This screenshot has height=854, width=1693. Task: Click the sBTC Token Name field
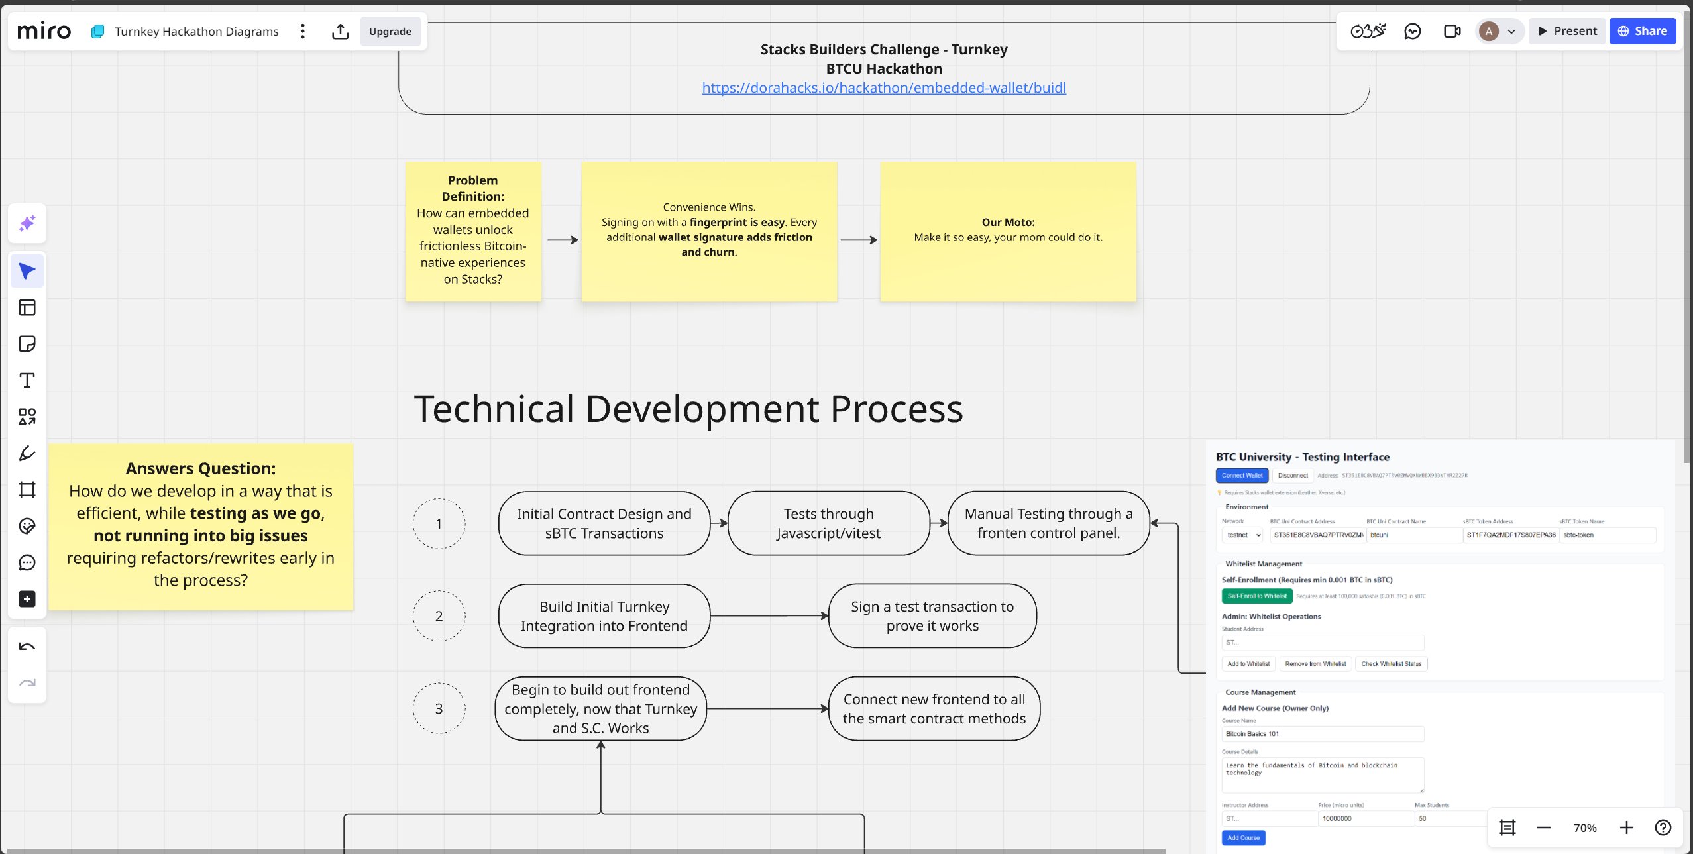coord(1608,535)
